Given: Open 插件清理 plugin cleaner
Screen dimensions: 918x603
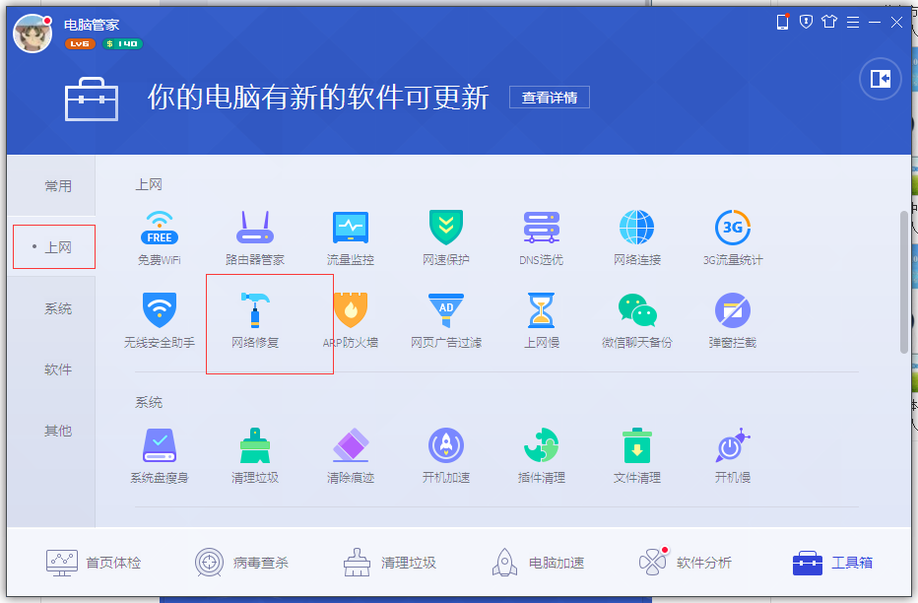Looking at the screenshot, I should click(542, 456).
